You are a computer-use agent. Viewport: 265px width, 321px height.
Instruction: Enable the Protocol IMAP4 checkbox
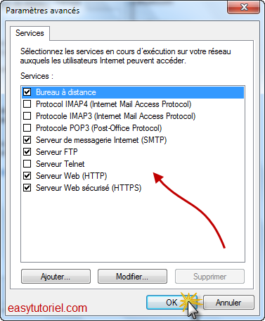click(27, 104)
